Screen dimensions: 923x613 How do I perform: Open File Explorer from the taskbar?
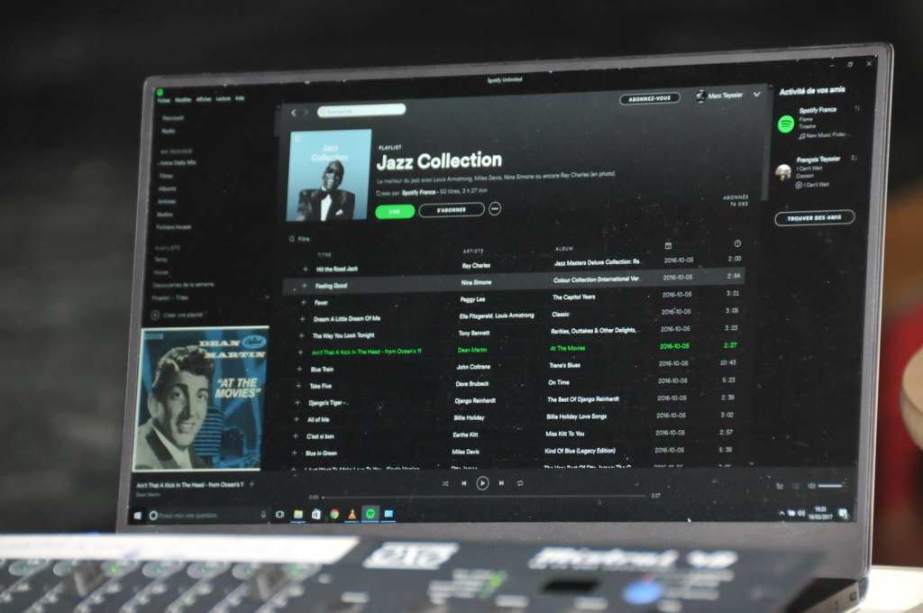pyautogui.click(x=298, y=514)
